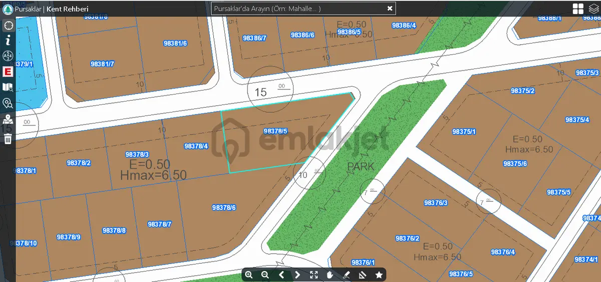Image resolution: width=601 pixels, height=282 pixels.
Task: Zoom out using the magnifier minus
Action: [265, 274]
